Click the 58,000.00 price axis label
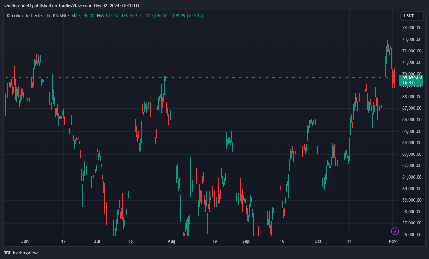429x259 pixels. (412, 212)
